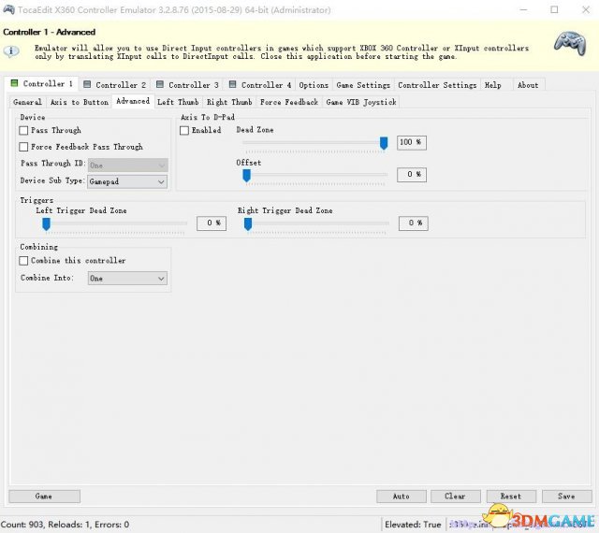Click the gamepad app icon in title bar

8,9
